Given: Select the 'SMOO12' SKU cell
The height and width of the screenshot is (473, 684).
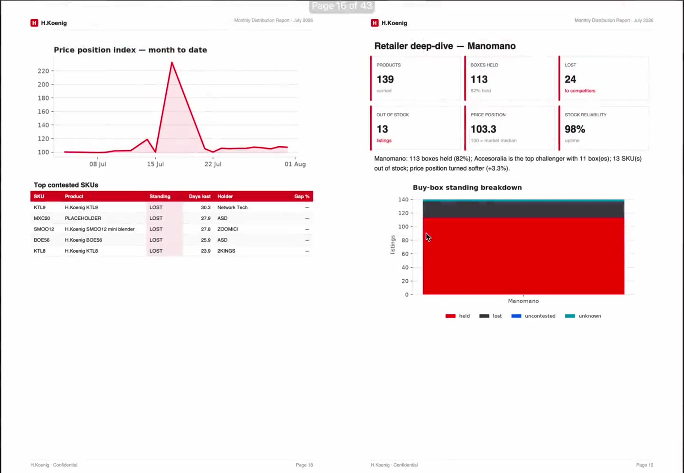Looking at the screenshot, I should 44,229.
